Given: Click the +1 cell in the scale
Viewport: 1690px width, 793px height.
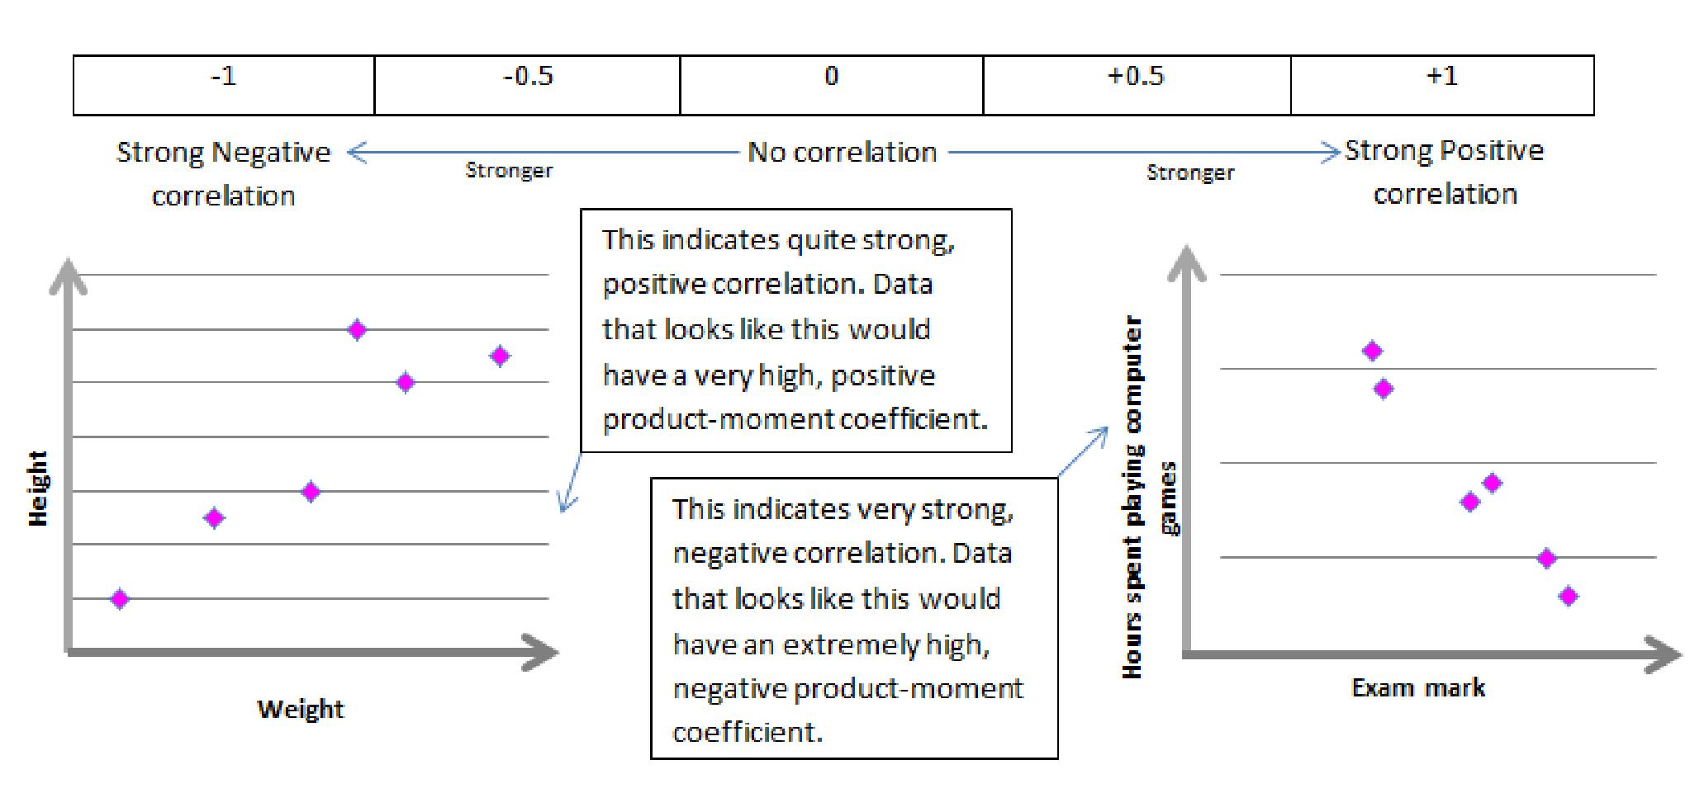Looking at the screenshot, I should 1442,85.
